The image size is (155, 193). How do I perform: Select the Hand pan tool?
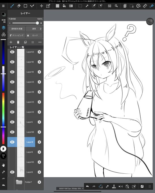coord(3,165)
